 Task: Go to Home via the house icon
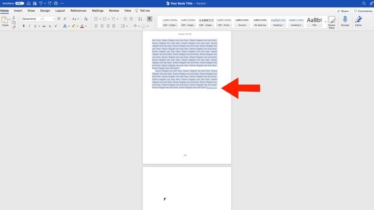29,3
